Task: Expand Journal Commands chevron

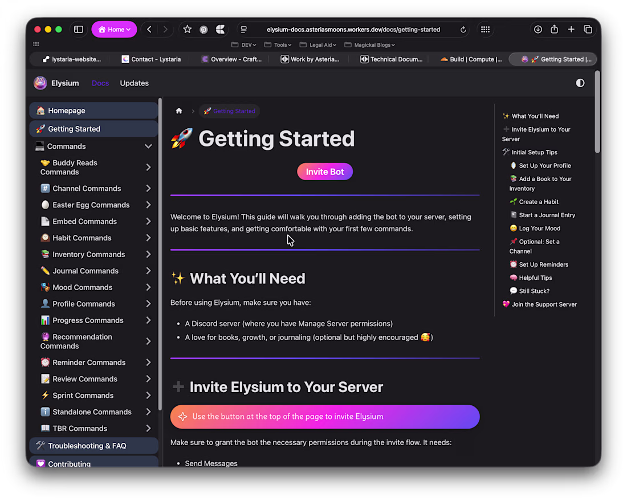Action: click(148, 271)
